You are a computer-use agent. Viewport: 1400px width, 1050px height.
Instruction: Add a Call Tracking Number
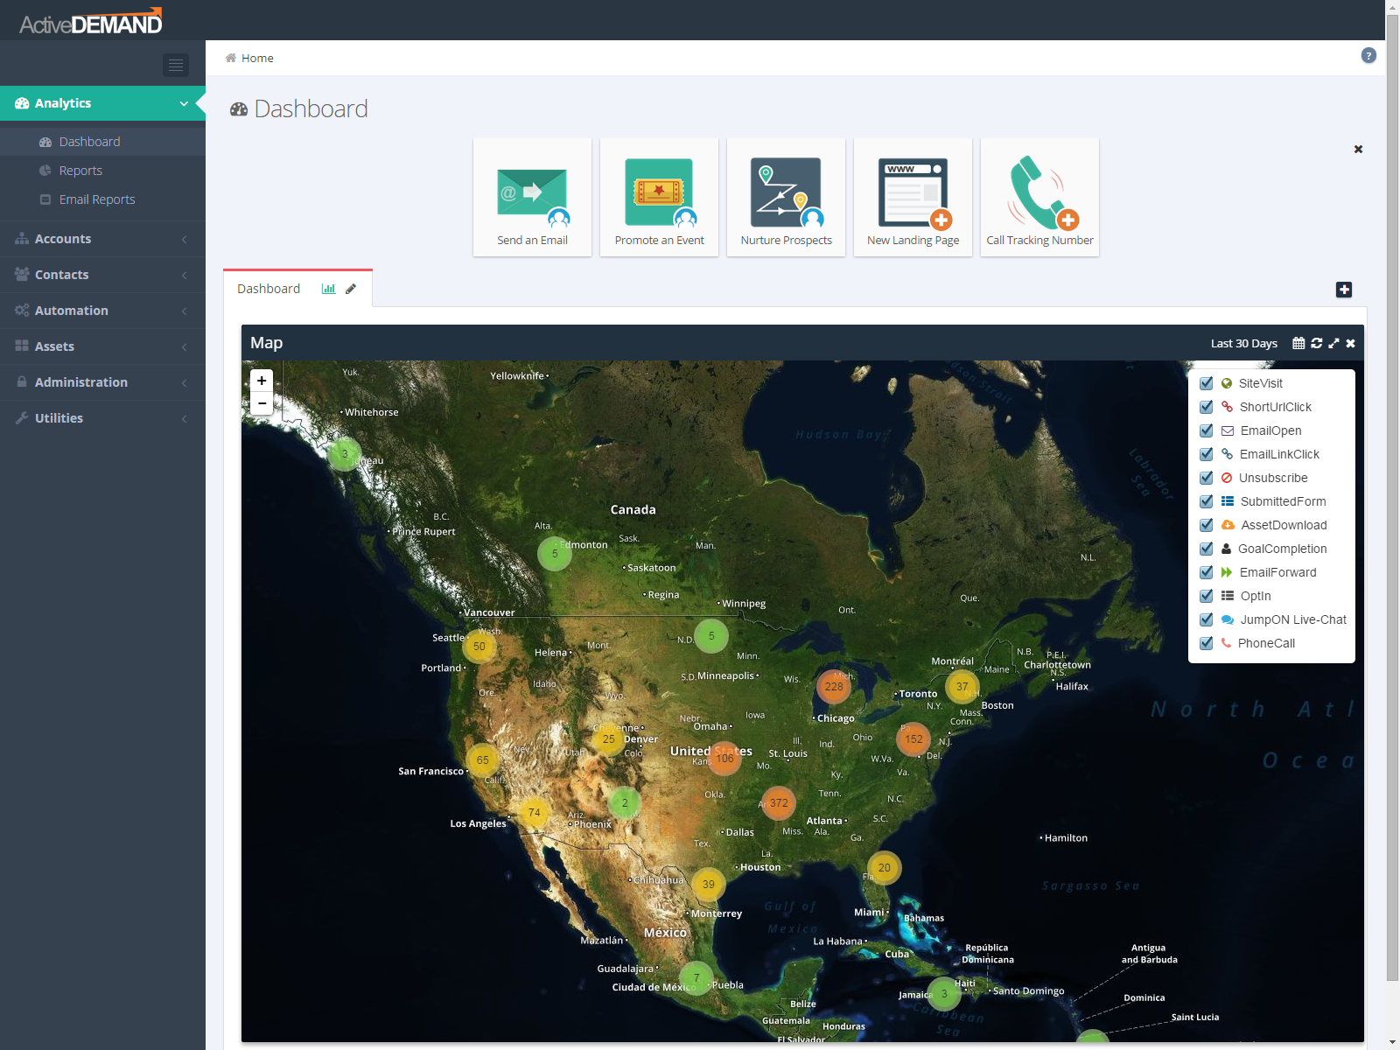1039,198
